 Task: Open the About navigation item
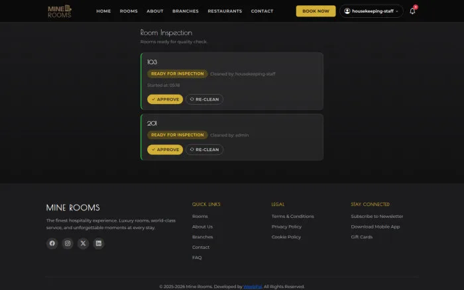[x=155, y=11]
